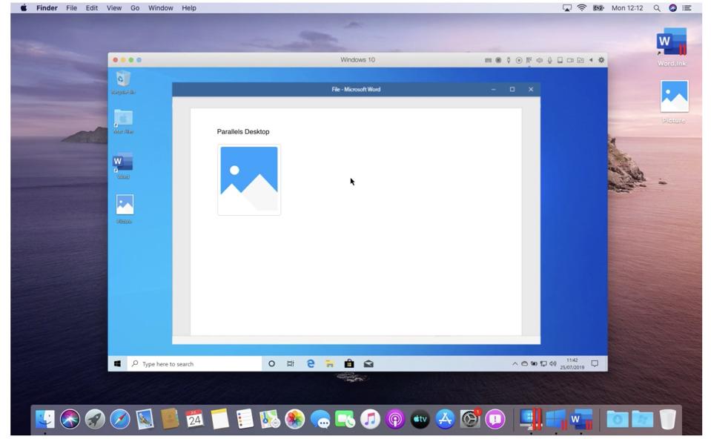Launch FaceTime from the Dock

[345, 418]
